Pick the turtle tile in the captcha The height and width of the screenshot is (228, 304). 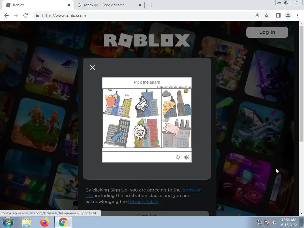pyautogui.click(x=117, y=103)
